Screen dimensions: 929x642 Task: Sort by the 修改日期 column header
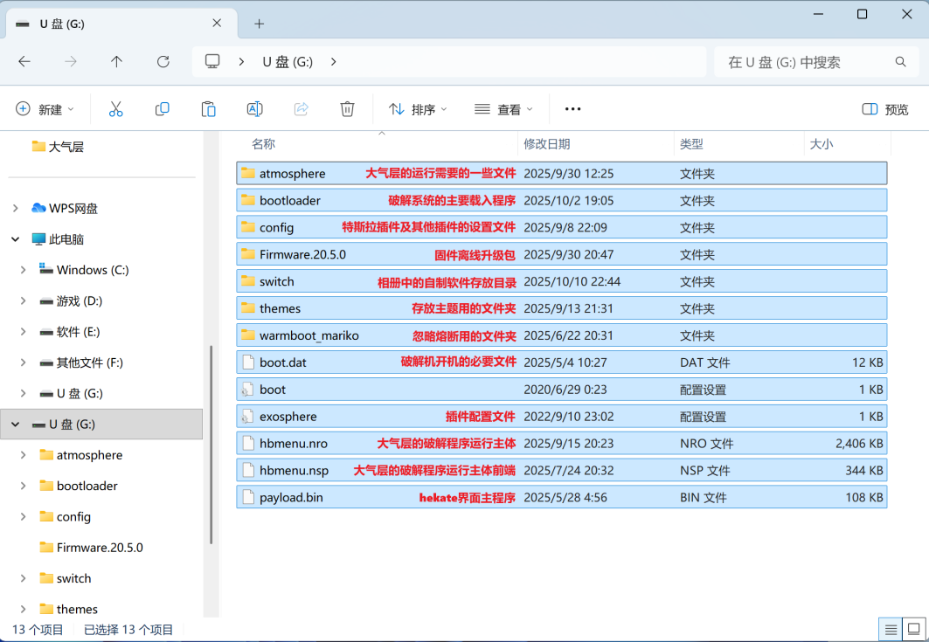pos(547,144)
